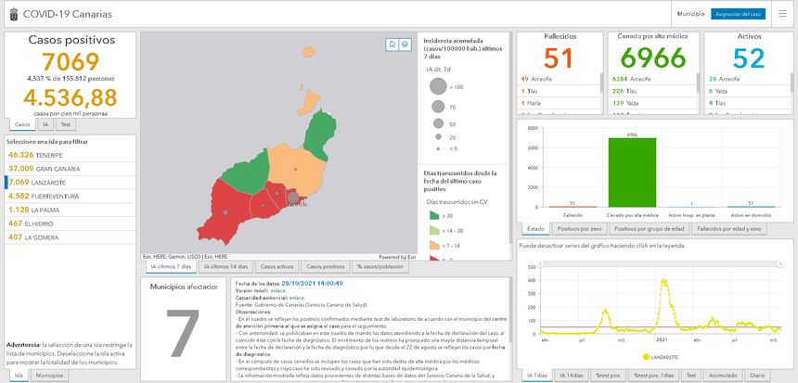Select the Municipio toggle option
Screen dimensions: 798x383
tap(690, 15)
